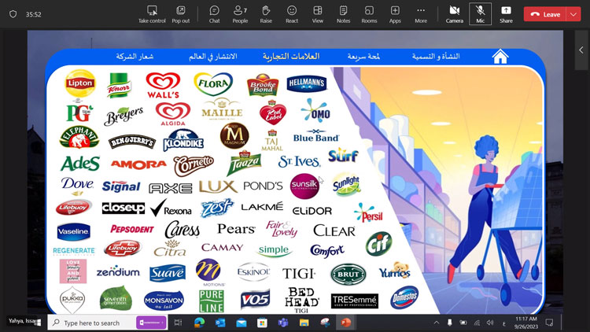Open the More actions menu
The height and width of the screenshot is (332, 590).
tap(421, 13)
